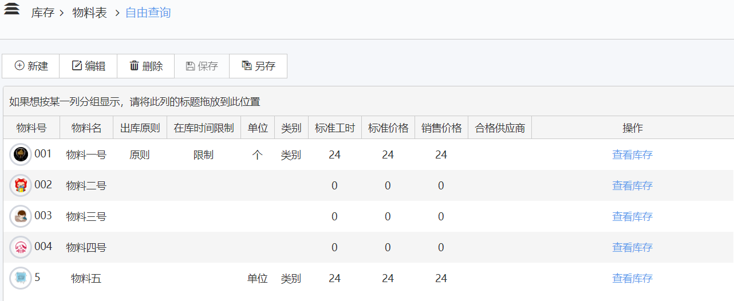This screenshot has width=734, height=301.
Task: Select the 物料二号 name cell
Action: [86, 186]
